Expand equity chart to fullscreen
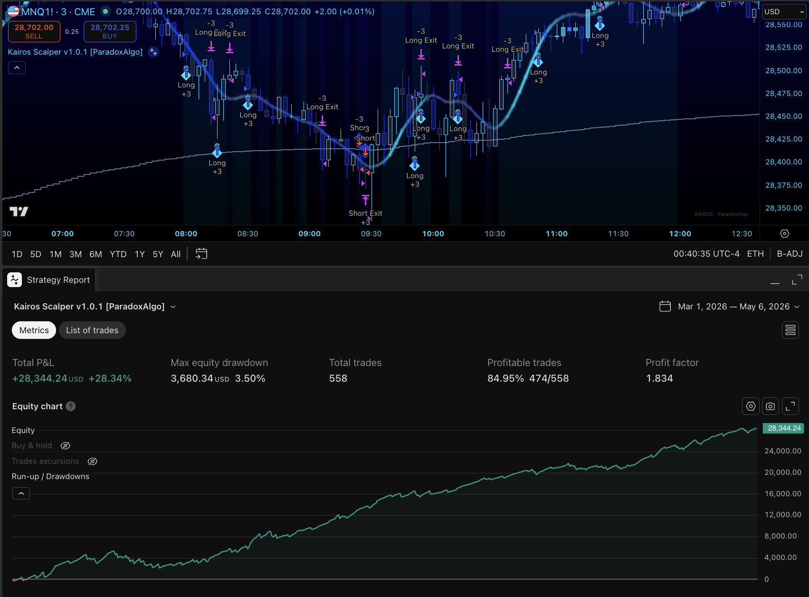Image resolution: width=809 pixels, height=597 pixels. pos(790,406)
